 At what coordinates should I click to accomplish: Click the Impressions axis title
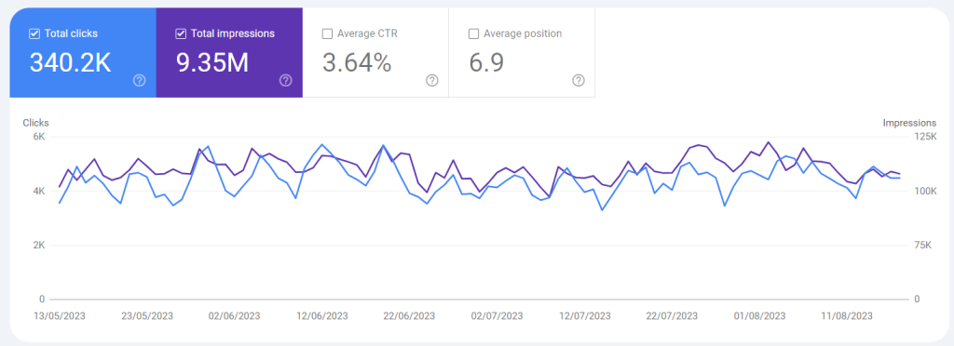909,123
